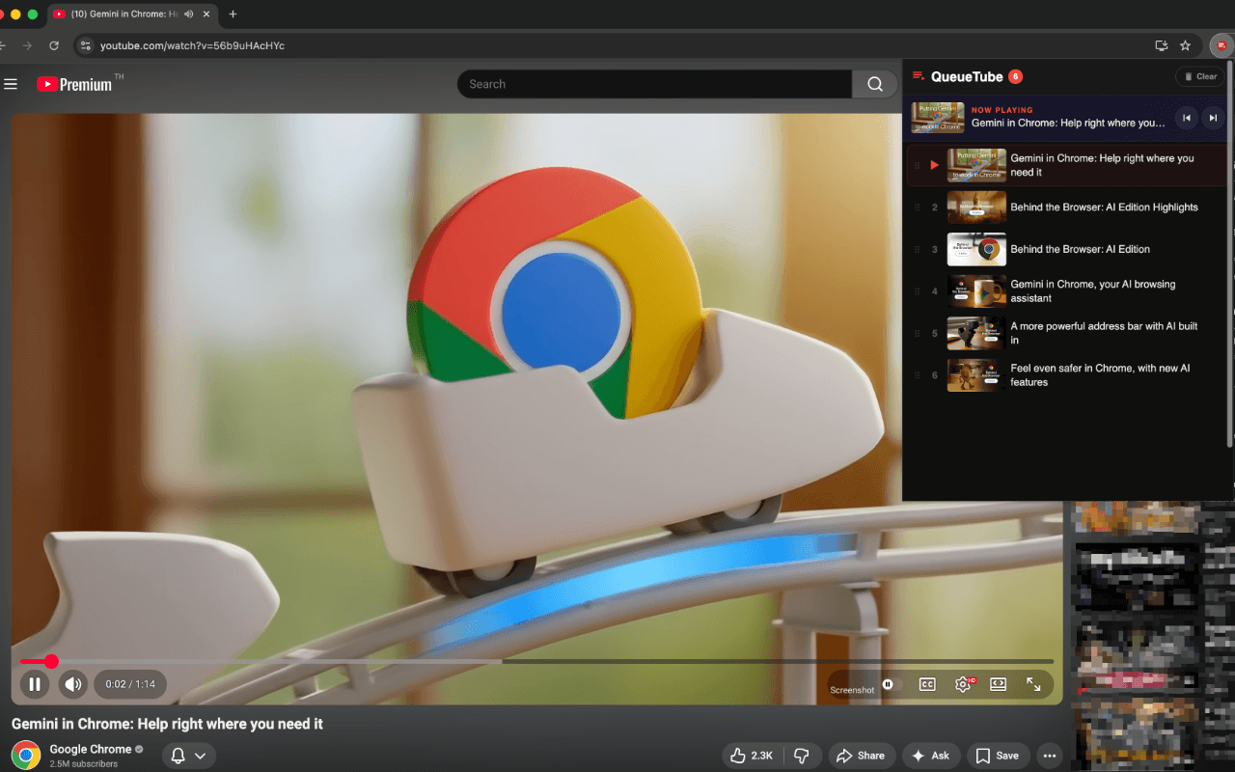
Task: Bookmark this page with the star icon
Action: point(1186,45)
